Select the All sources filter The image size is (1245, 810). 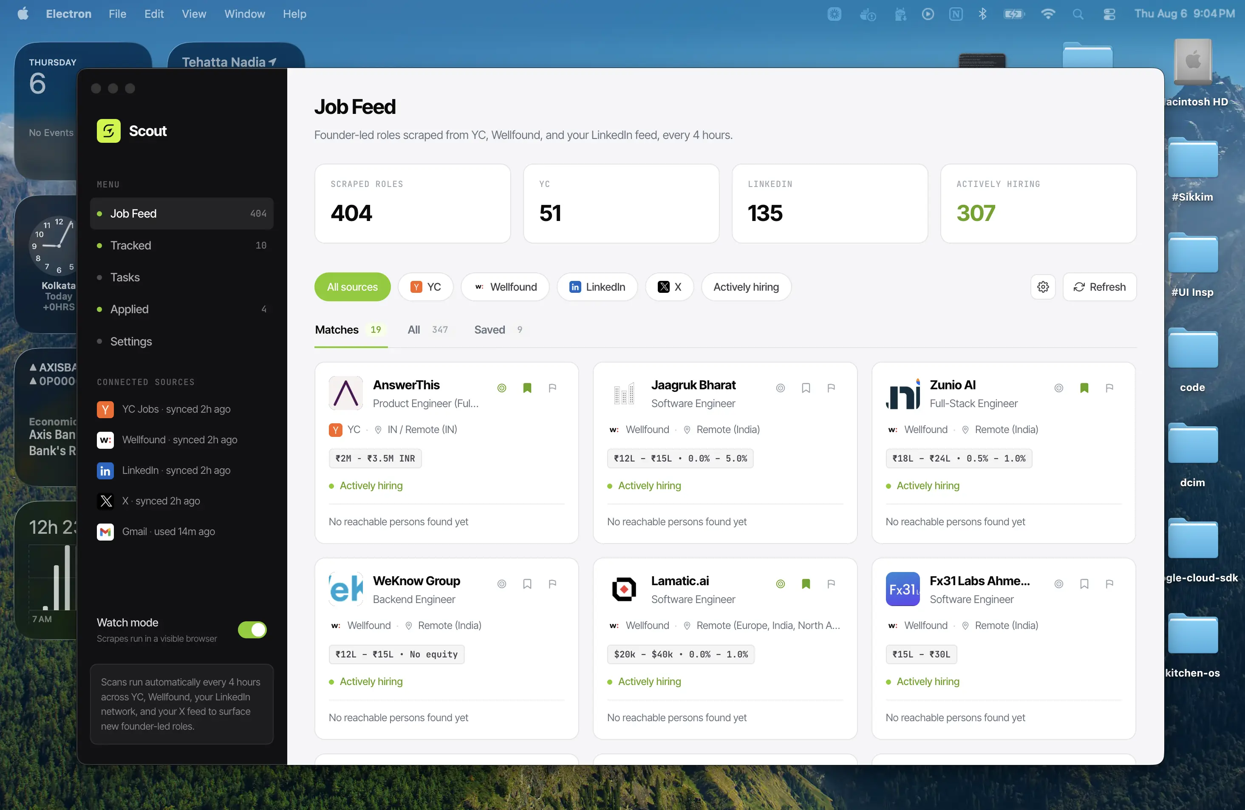tap(352, 287)
